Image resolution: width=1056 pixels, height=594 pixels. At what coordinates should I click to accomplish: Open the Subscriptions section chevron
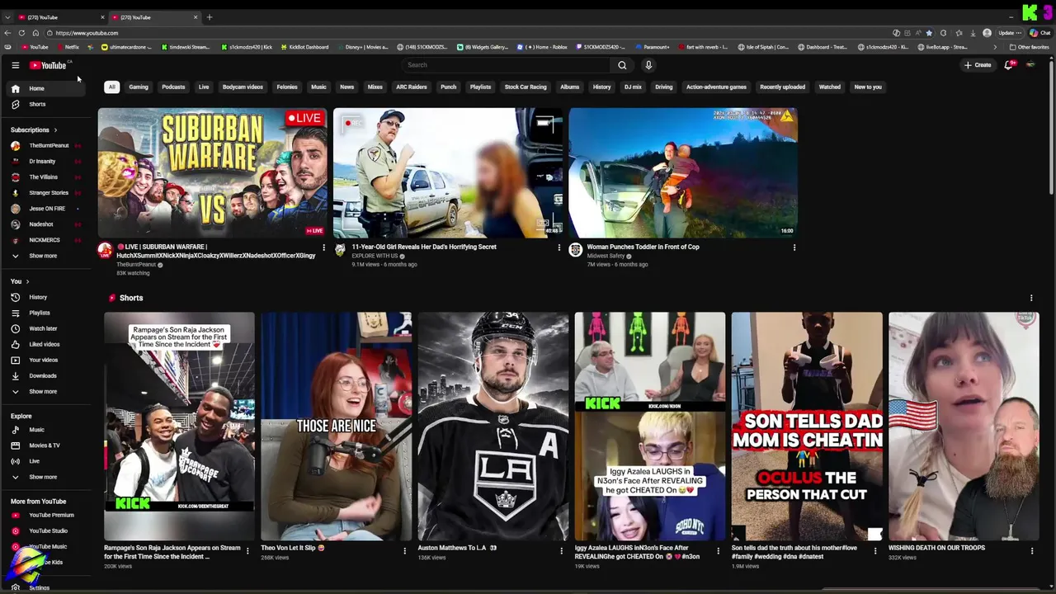click(55, 130)
